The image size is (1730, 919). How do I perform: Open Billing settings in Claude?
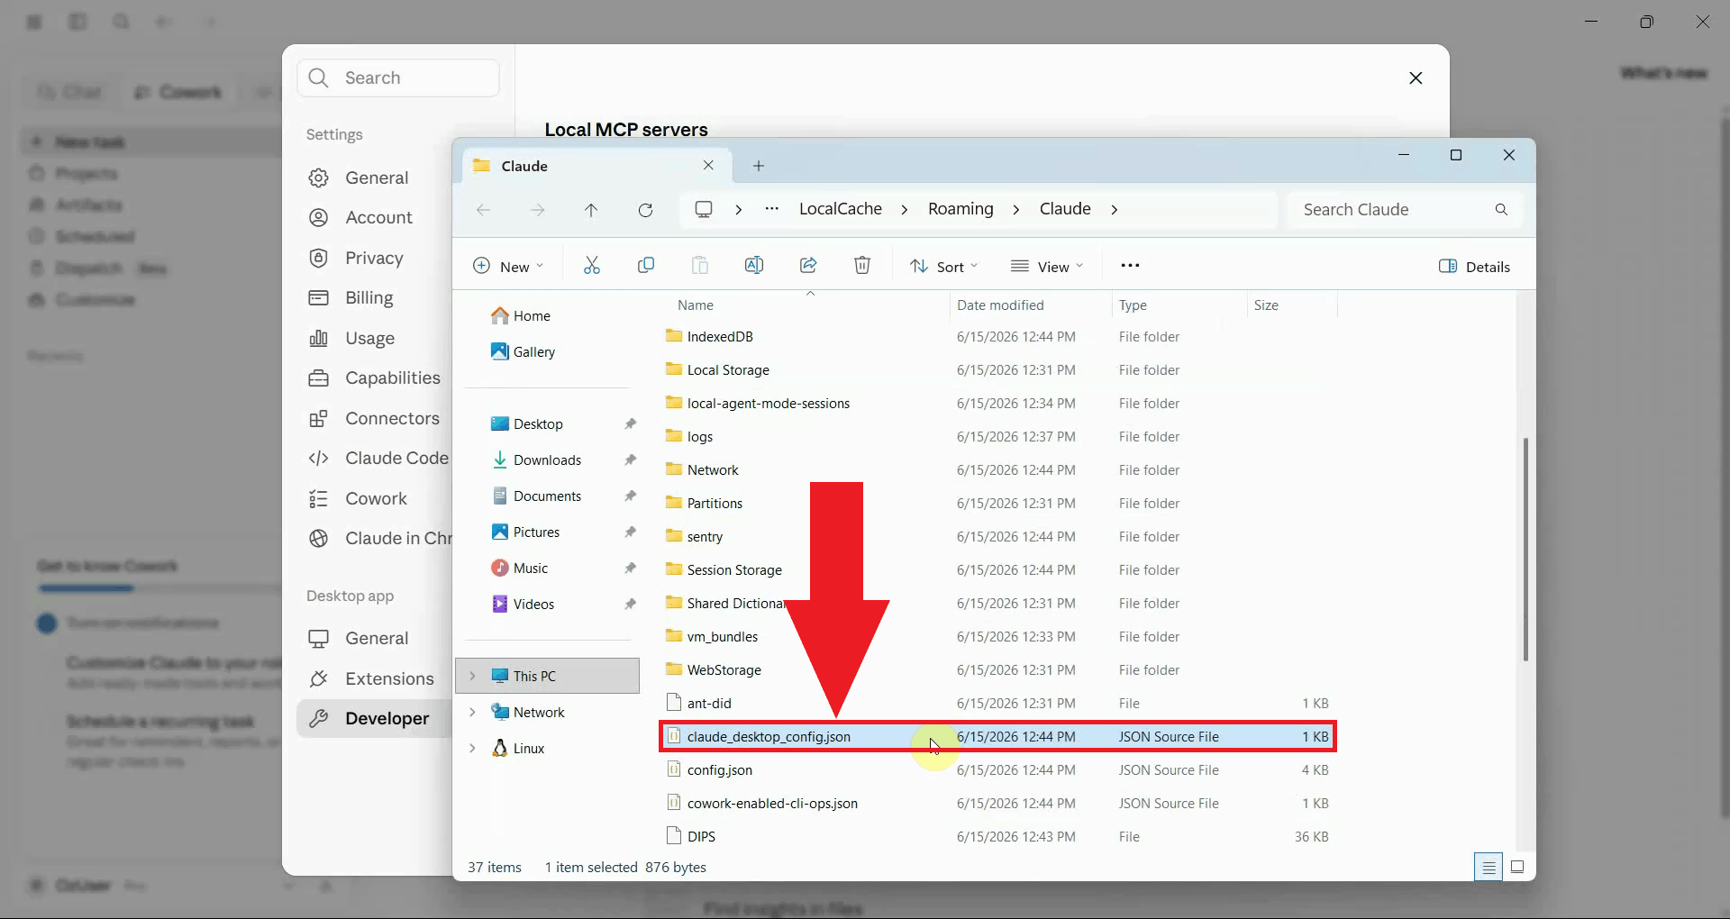pyautogui.click(x=351, y=297)
